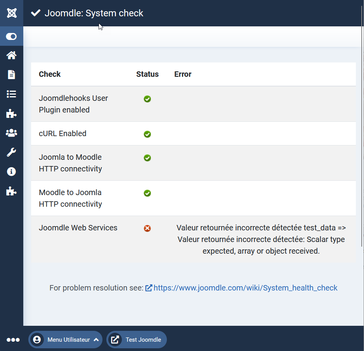The width and height of the screenshot is (364, 351).
Task: Click the Joomla logo icon
Action: click(12, 13)
